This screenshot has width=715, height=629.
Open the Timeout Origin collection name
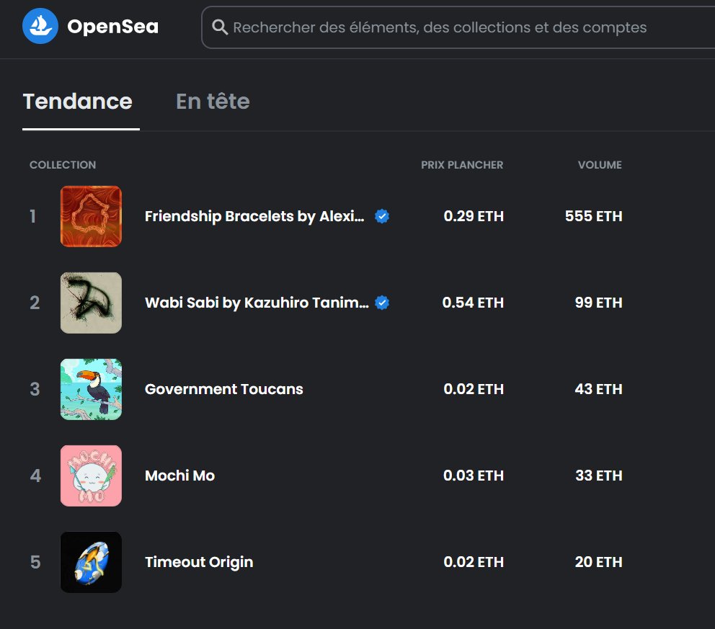[199, 563]
